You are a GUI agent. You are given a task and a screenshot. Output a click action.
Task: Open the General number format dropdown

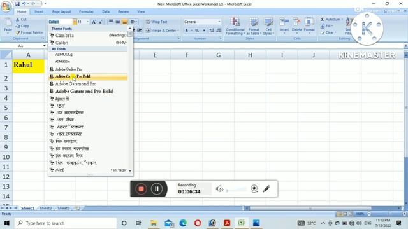coord(219,22)
